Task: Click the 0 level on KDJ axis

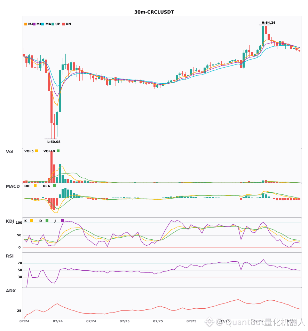Action: point(19,247)
